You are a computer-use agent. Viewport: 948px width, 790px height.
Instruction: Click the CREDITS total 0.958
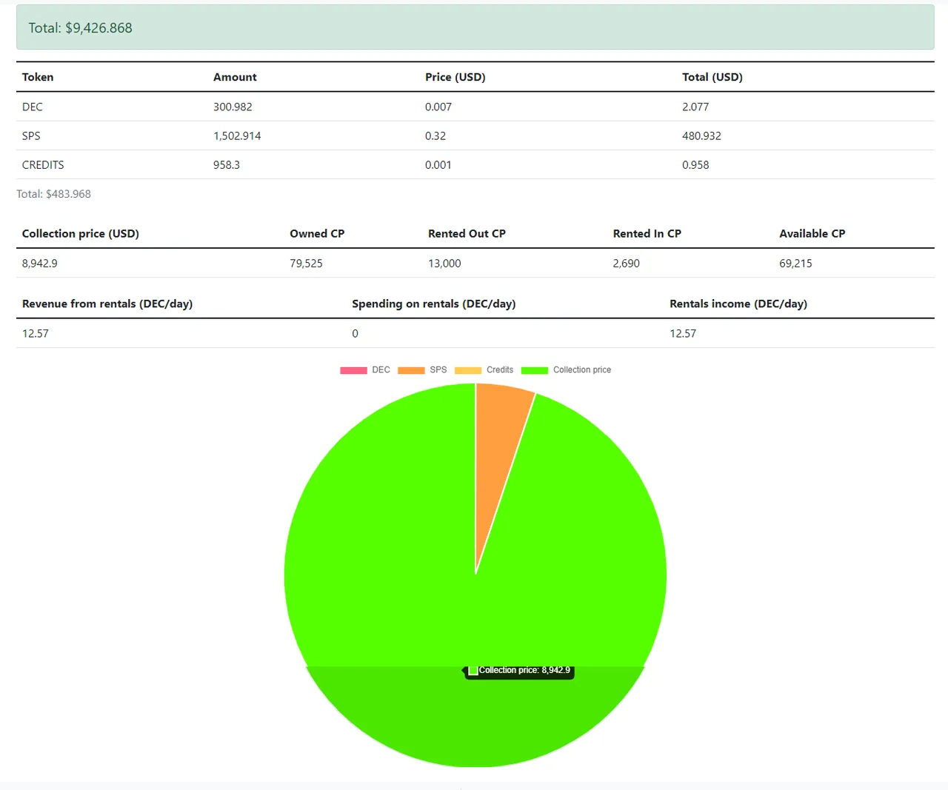(695, 165)
